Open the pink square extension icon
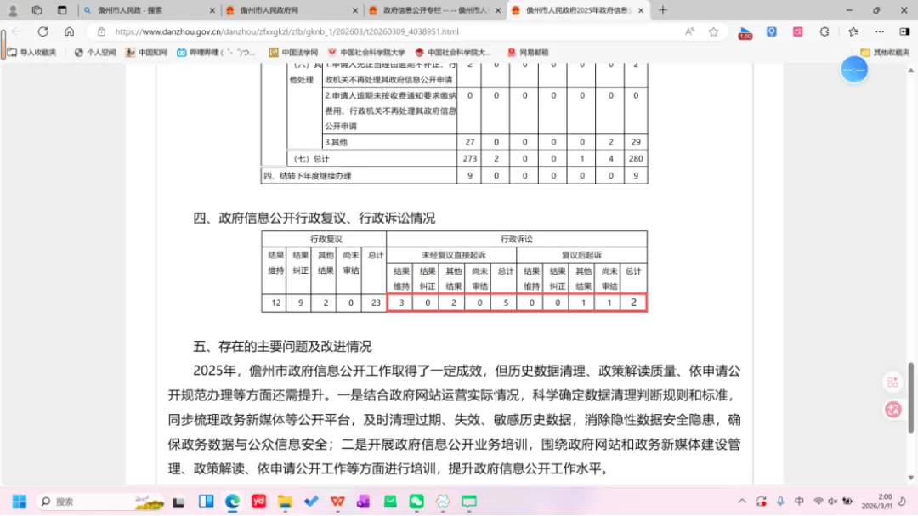 coord(798,31)
